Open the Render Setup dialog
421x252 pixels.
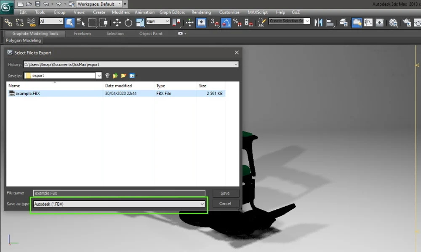pyautogui.click(x=407, y=22)
